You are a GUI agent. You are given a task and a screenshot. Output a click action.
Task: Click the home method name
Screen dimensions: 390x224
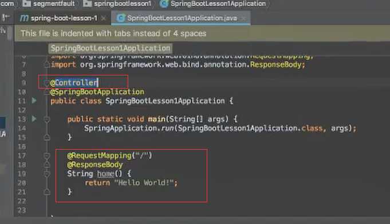[x=106, y=174]
